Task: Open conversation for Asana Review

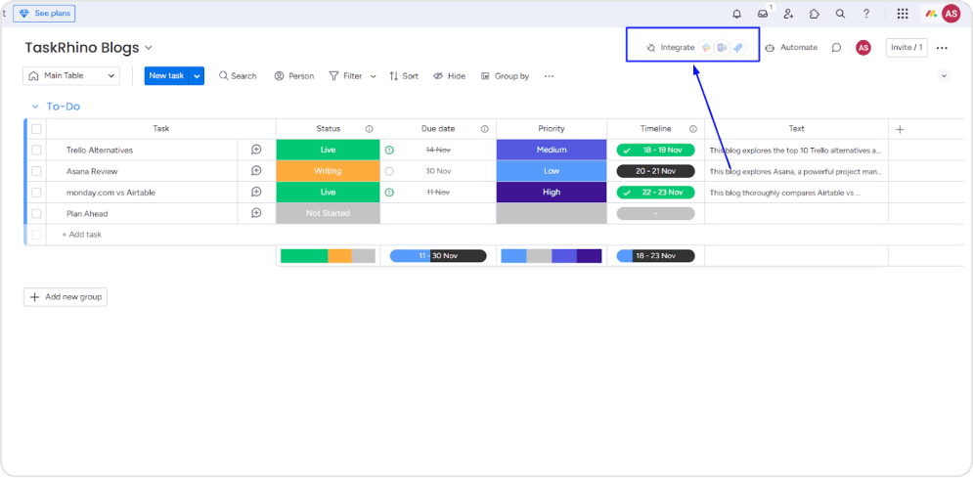Action: pyautogui.click(x=256, y=170)
